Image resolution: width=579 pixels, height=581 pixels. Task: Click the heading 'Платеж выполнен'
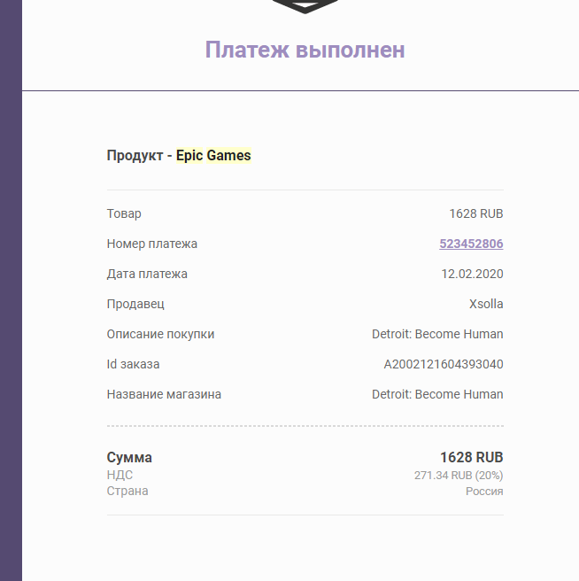point(305,50)
